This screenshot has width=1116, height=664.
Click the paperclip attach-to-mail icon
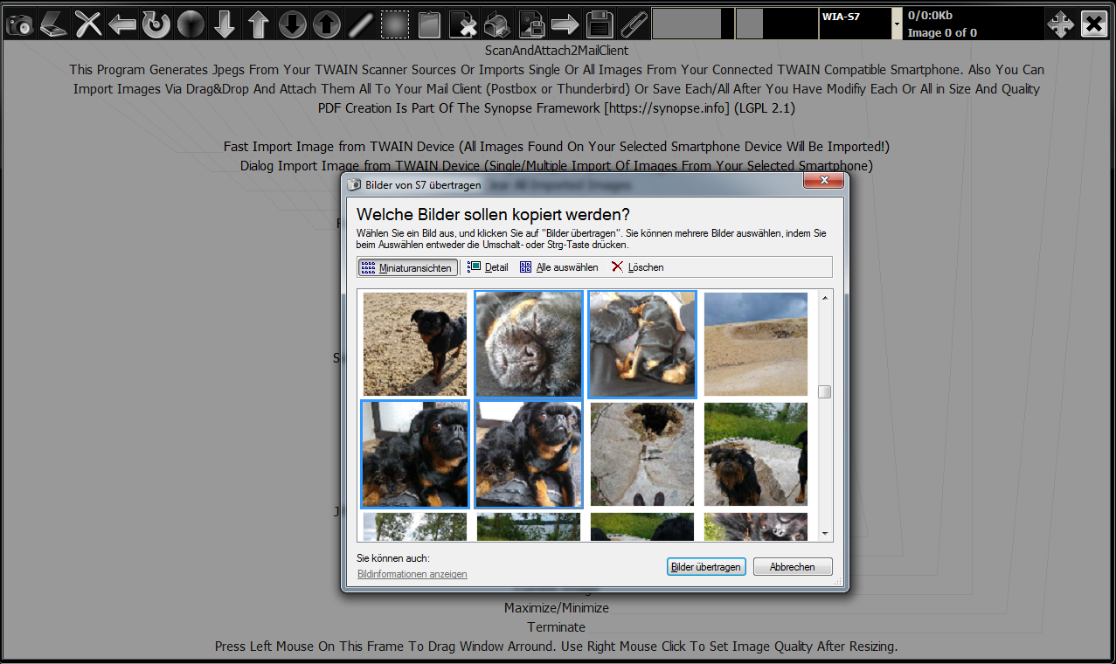pyautogui.click(x=633, y=24)
